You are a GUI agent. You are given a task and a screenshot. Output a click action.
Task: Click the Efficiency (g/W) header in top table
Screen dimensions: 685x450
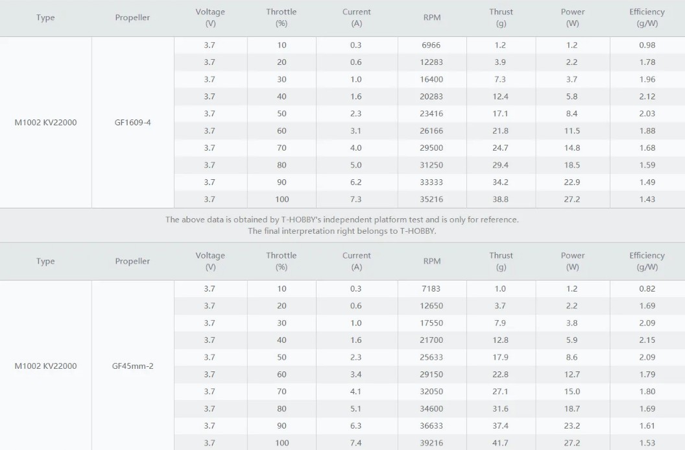point(647,18)
